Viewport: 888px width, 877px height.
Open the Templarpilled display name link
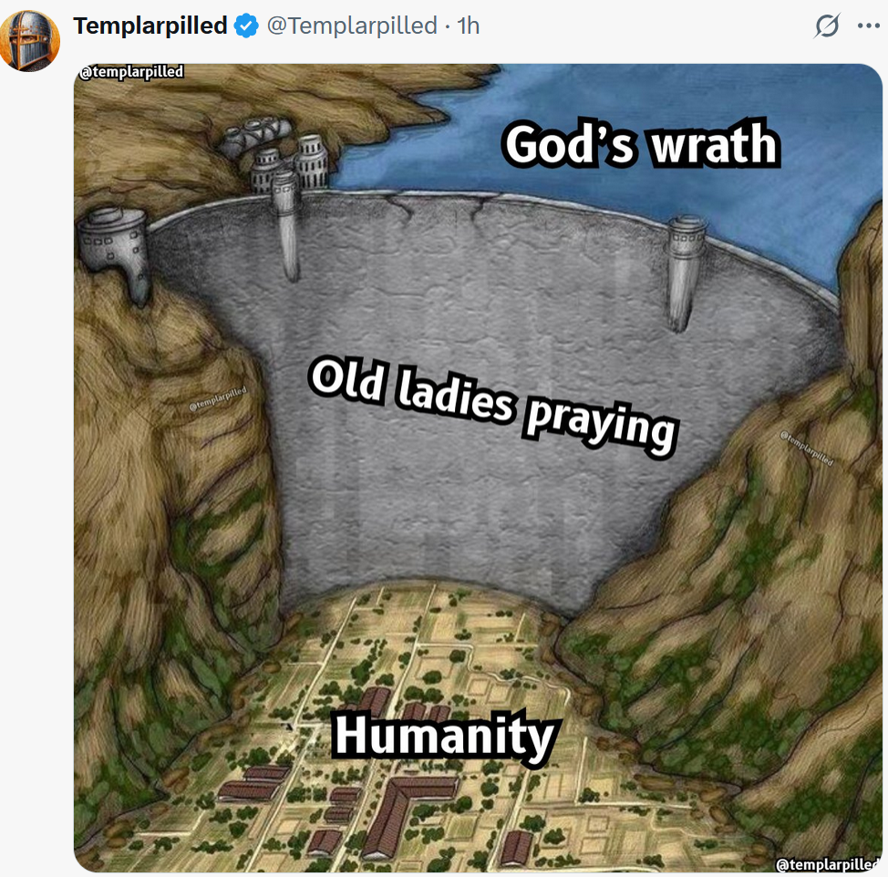(x=150, y=26)
